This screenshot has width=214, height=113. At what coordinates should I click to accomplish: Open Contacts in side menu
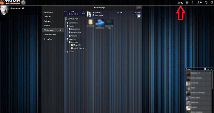point(47,17)
